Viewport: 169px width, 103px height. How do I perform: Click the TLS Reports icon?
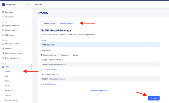coord(3,35)
